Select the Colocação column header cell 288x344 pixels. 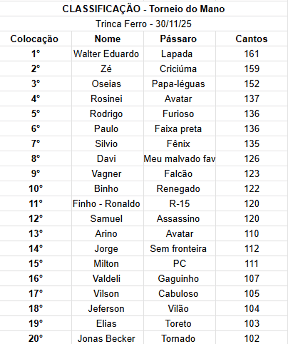coord(36,39)
